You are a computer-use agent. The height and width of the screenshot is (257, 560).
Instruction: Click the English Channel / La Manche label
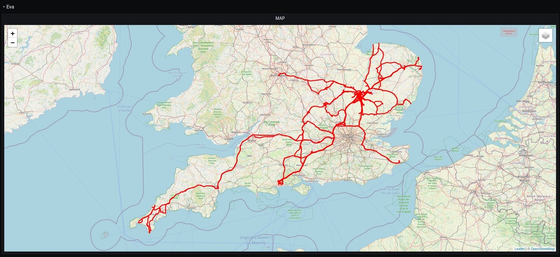pos(255,240)
